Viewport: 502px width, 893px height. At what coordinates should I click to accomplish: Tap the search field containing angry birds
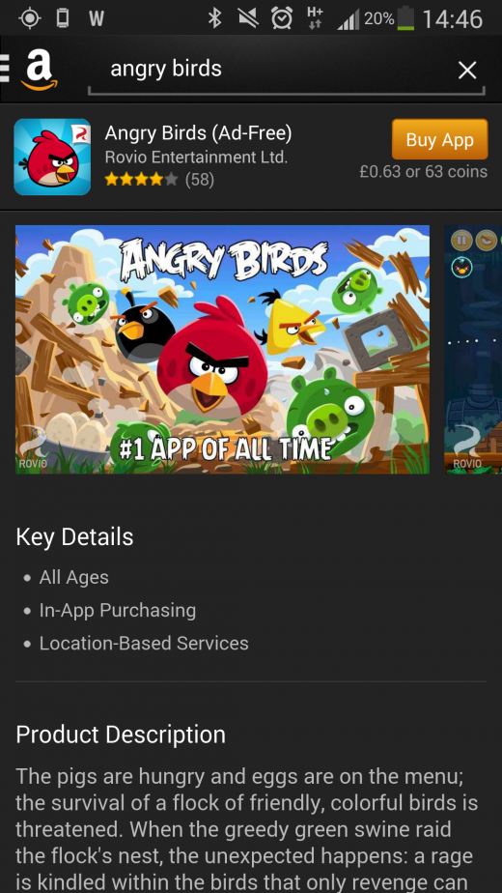[x=287, y=72]
